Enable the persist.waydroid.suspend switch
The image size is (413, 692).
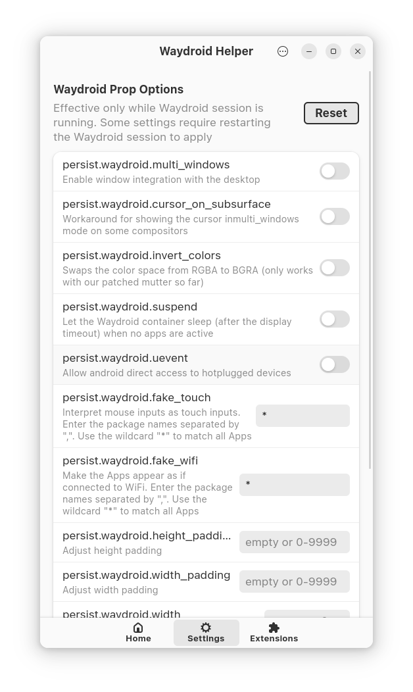click(335, 319)
